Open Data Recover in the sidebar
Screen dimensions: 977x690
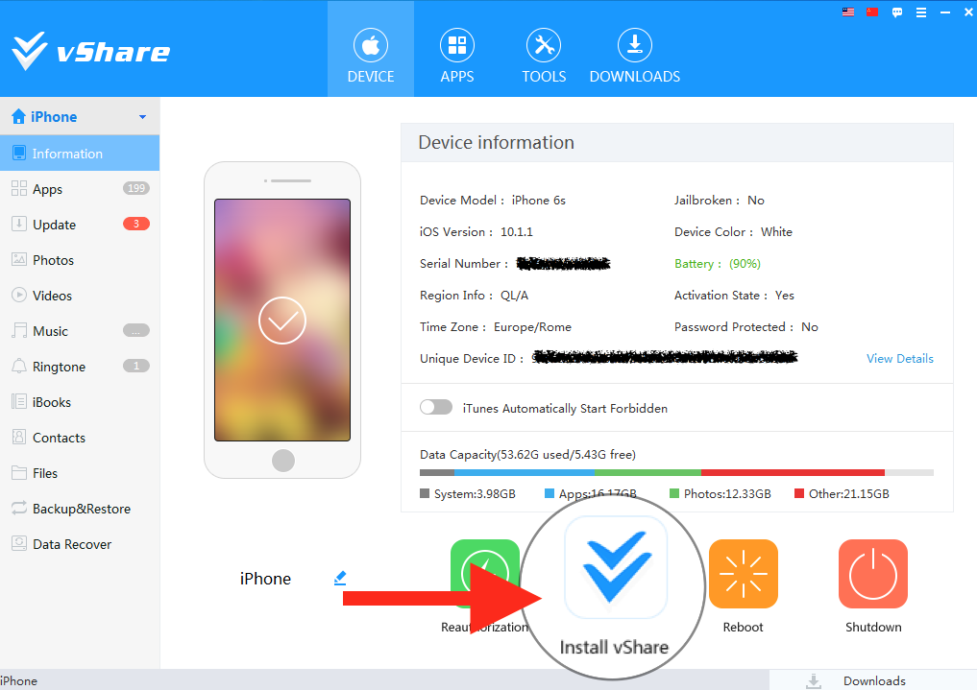pos(80,544)
